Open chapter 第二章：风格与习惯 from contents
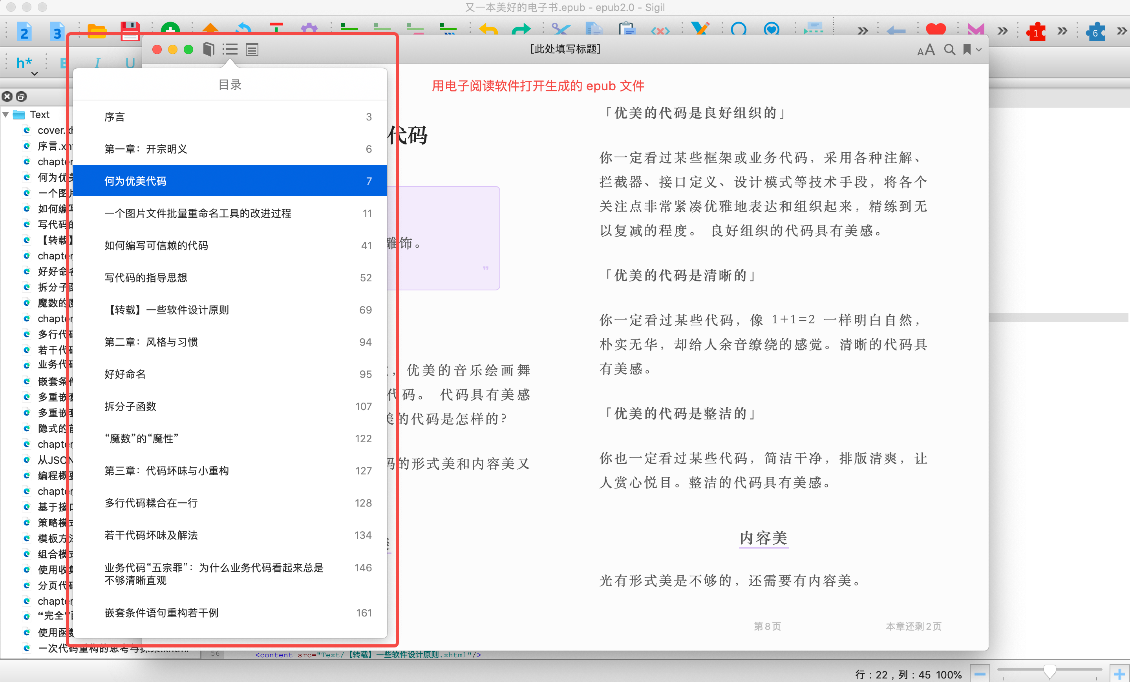The image size is (1130, 682). 151,341
